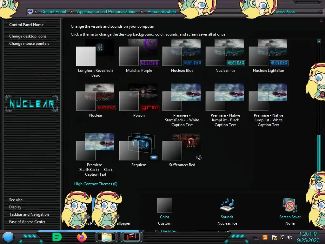This screenshot has height=244, width=325.
Task: Open the Action Center flag icon
Action: tap(275, 237)
